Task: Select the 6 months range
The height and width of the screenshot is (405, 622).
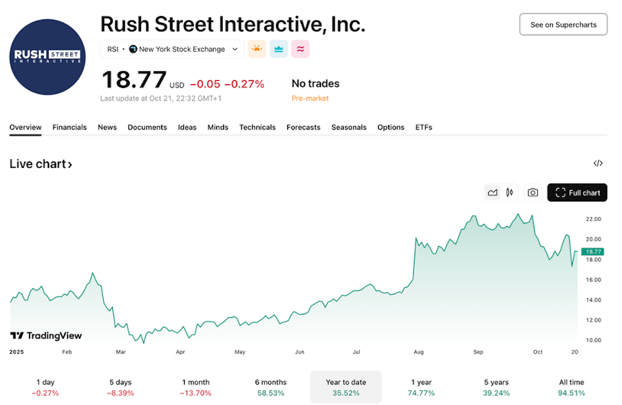Action: point(271,387)
